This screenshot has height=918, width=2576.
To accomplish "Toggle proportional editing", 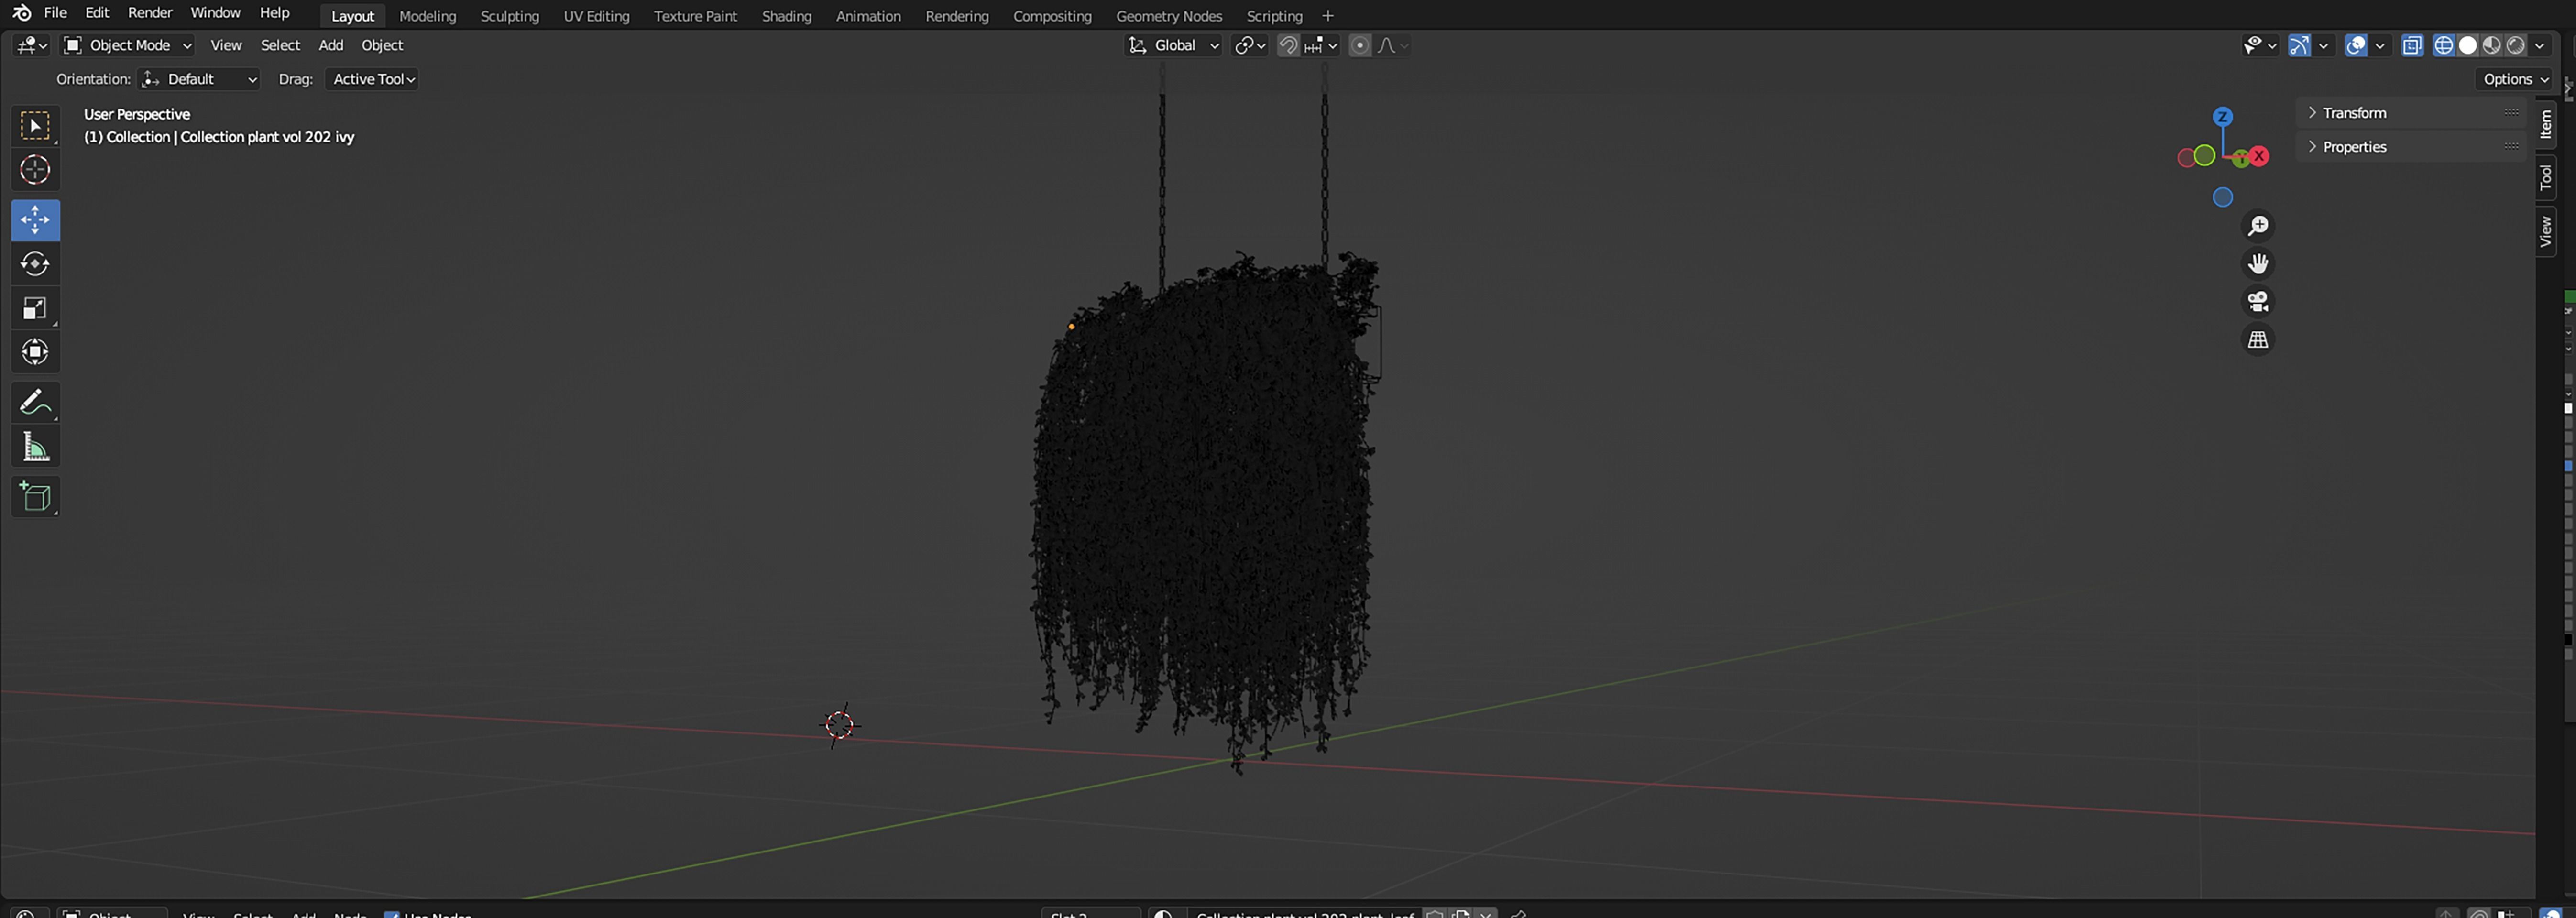I will (1359, 45).
